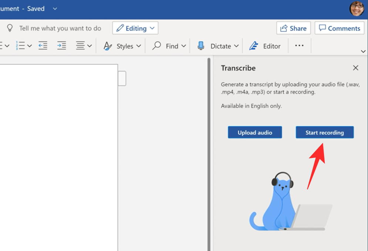Expand the alignment options chevron
The width and height of the screenshot is (368, 251).
click(89, 45)
